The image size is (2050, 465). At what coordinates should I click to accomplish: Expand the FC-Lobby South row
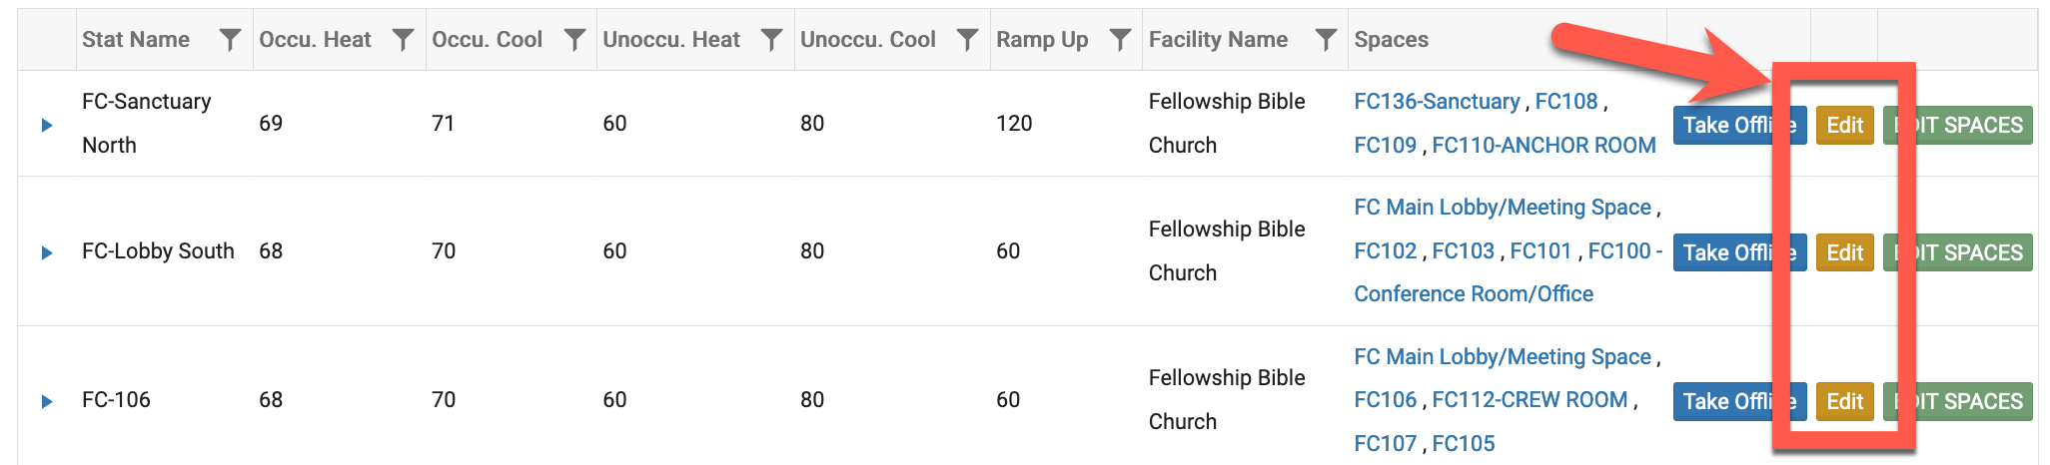click(46, 252)
